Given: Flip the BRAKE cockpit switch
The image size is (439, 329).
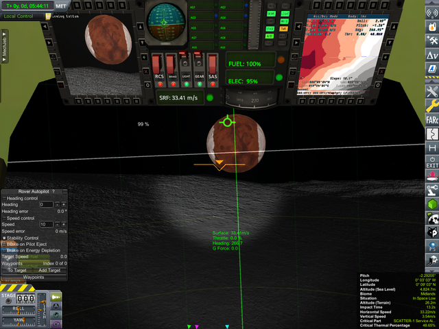Looking at the screenshot, I should click(x=171, y=64).
